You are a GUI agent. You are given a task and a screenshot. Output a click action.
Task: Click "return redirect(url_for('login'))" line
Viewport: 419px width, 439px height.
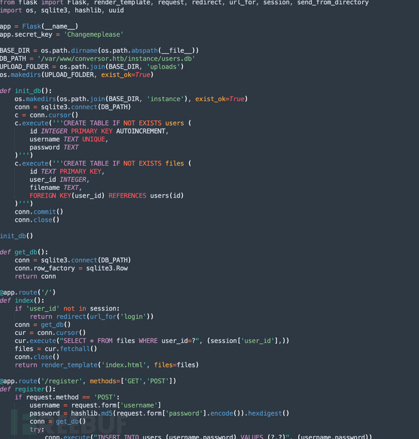(x=92, y=317)
